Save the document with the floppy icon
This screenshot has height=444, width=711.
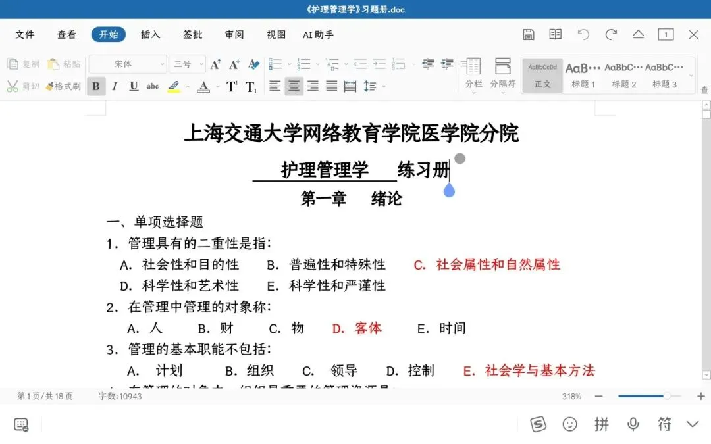click(528, 34)
